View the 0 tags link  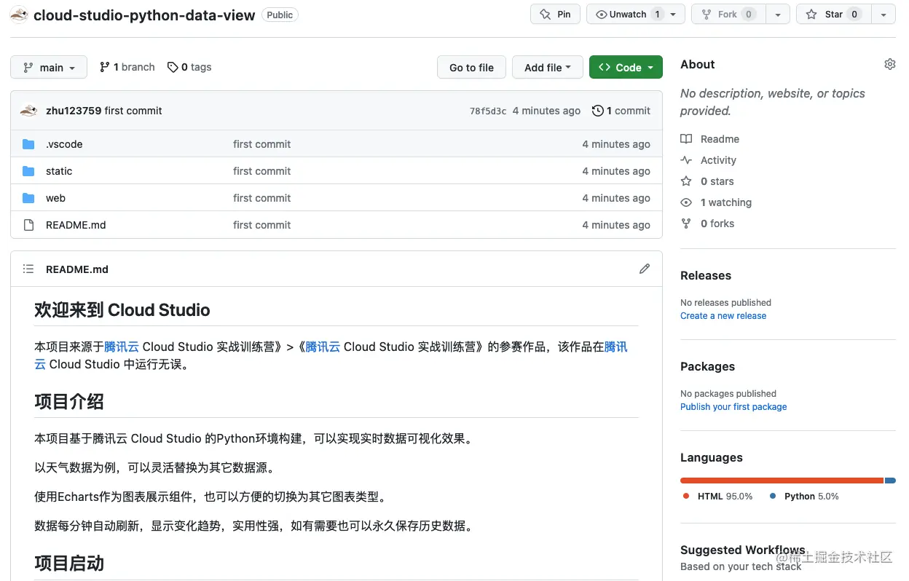tap(189, 67)
